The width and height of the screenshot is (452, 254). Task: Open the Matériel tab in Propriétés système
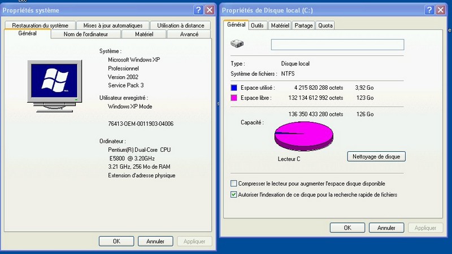(x=144, y=34)
